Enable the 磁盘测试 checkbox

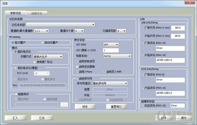click(16, 94)
